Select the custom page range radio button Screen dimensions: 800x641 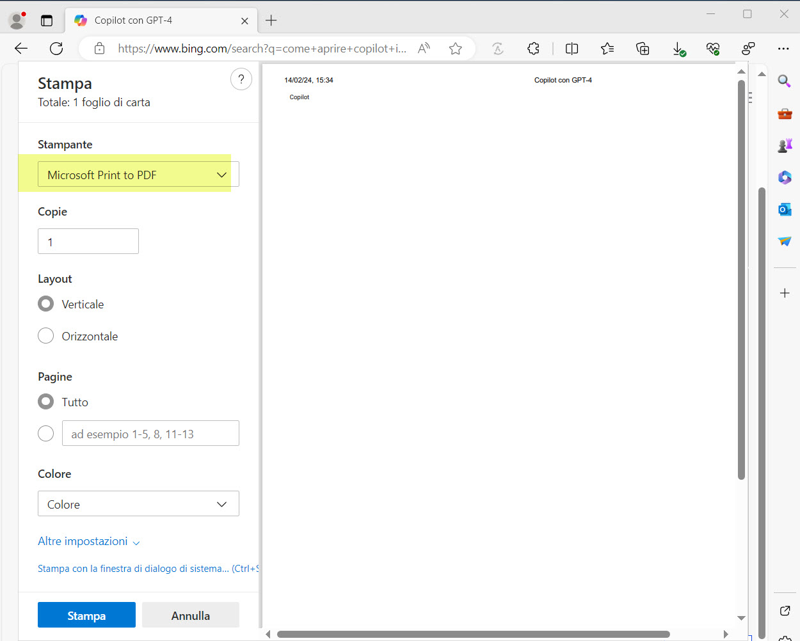tap(45, 434)
